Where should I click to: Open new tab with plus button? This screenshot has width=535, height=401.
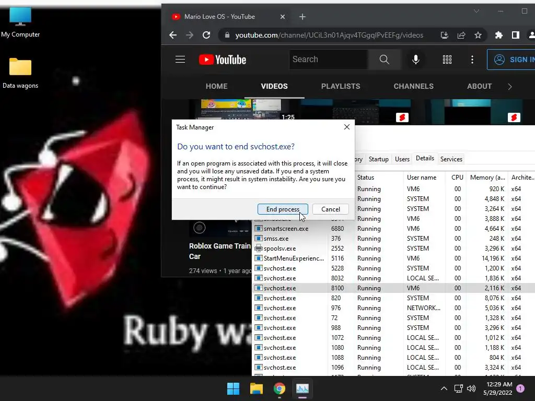(x=303, y=17)
